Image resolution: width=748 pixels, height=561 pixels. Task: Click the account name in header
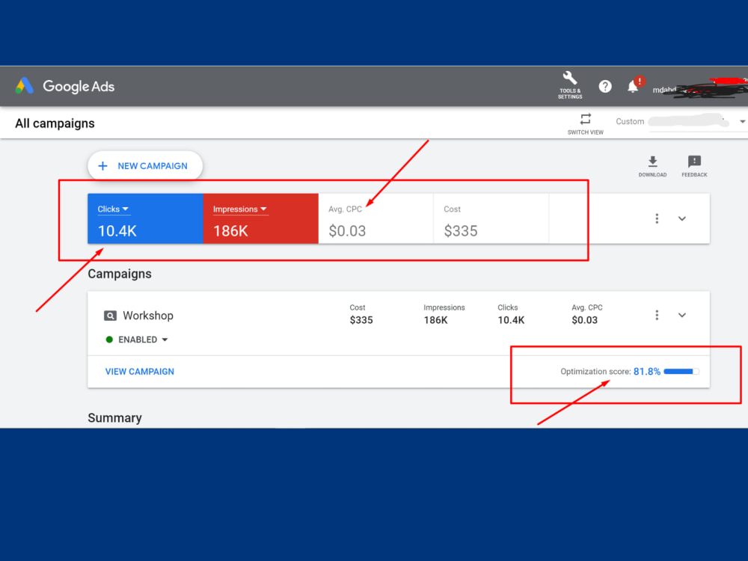pos(699,88)
